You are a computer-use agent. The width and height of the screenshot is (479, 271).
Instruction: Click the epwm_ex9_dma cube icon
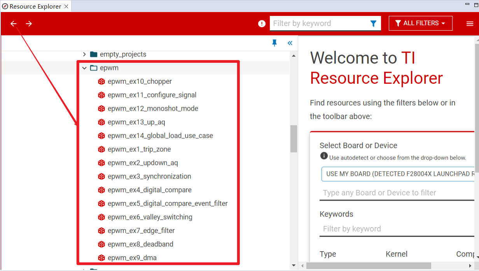[x=101, y=258]
